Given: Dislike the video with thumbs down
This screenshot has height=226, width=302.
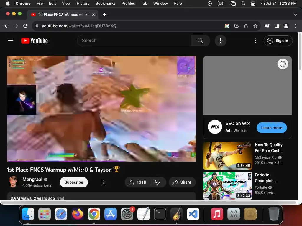Looking at the screenshot, I should 158,182.
